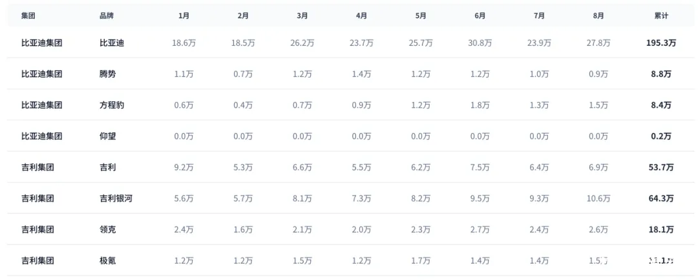698x280 pixels.
Task: Click the 26.2万 March value for 比亚迪
Action: (x=302, y=43)
